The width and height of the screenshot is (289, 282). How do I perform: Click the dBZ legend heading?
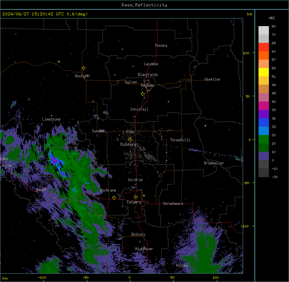[x=272, y=18]
